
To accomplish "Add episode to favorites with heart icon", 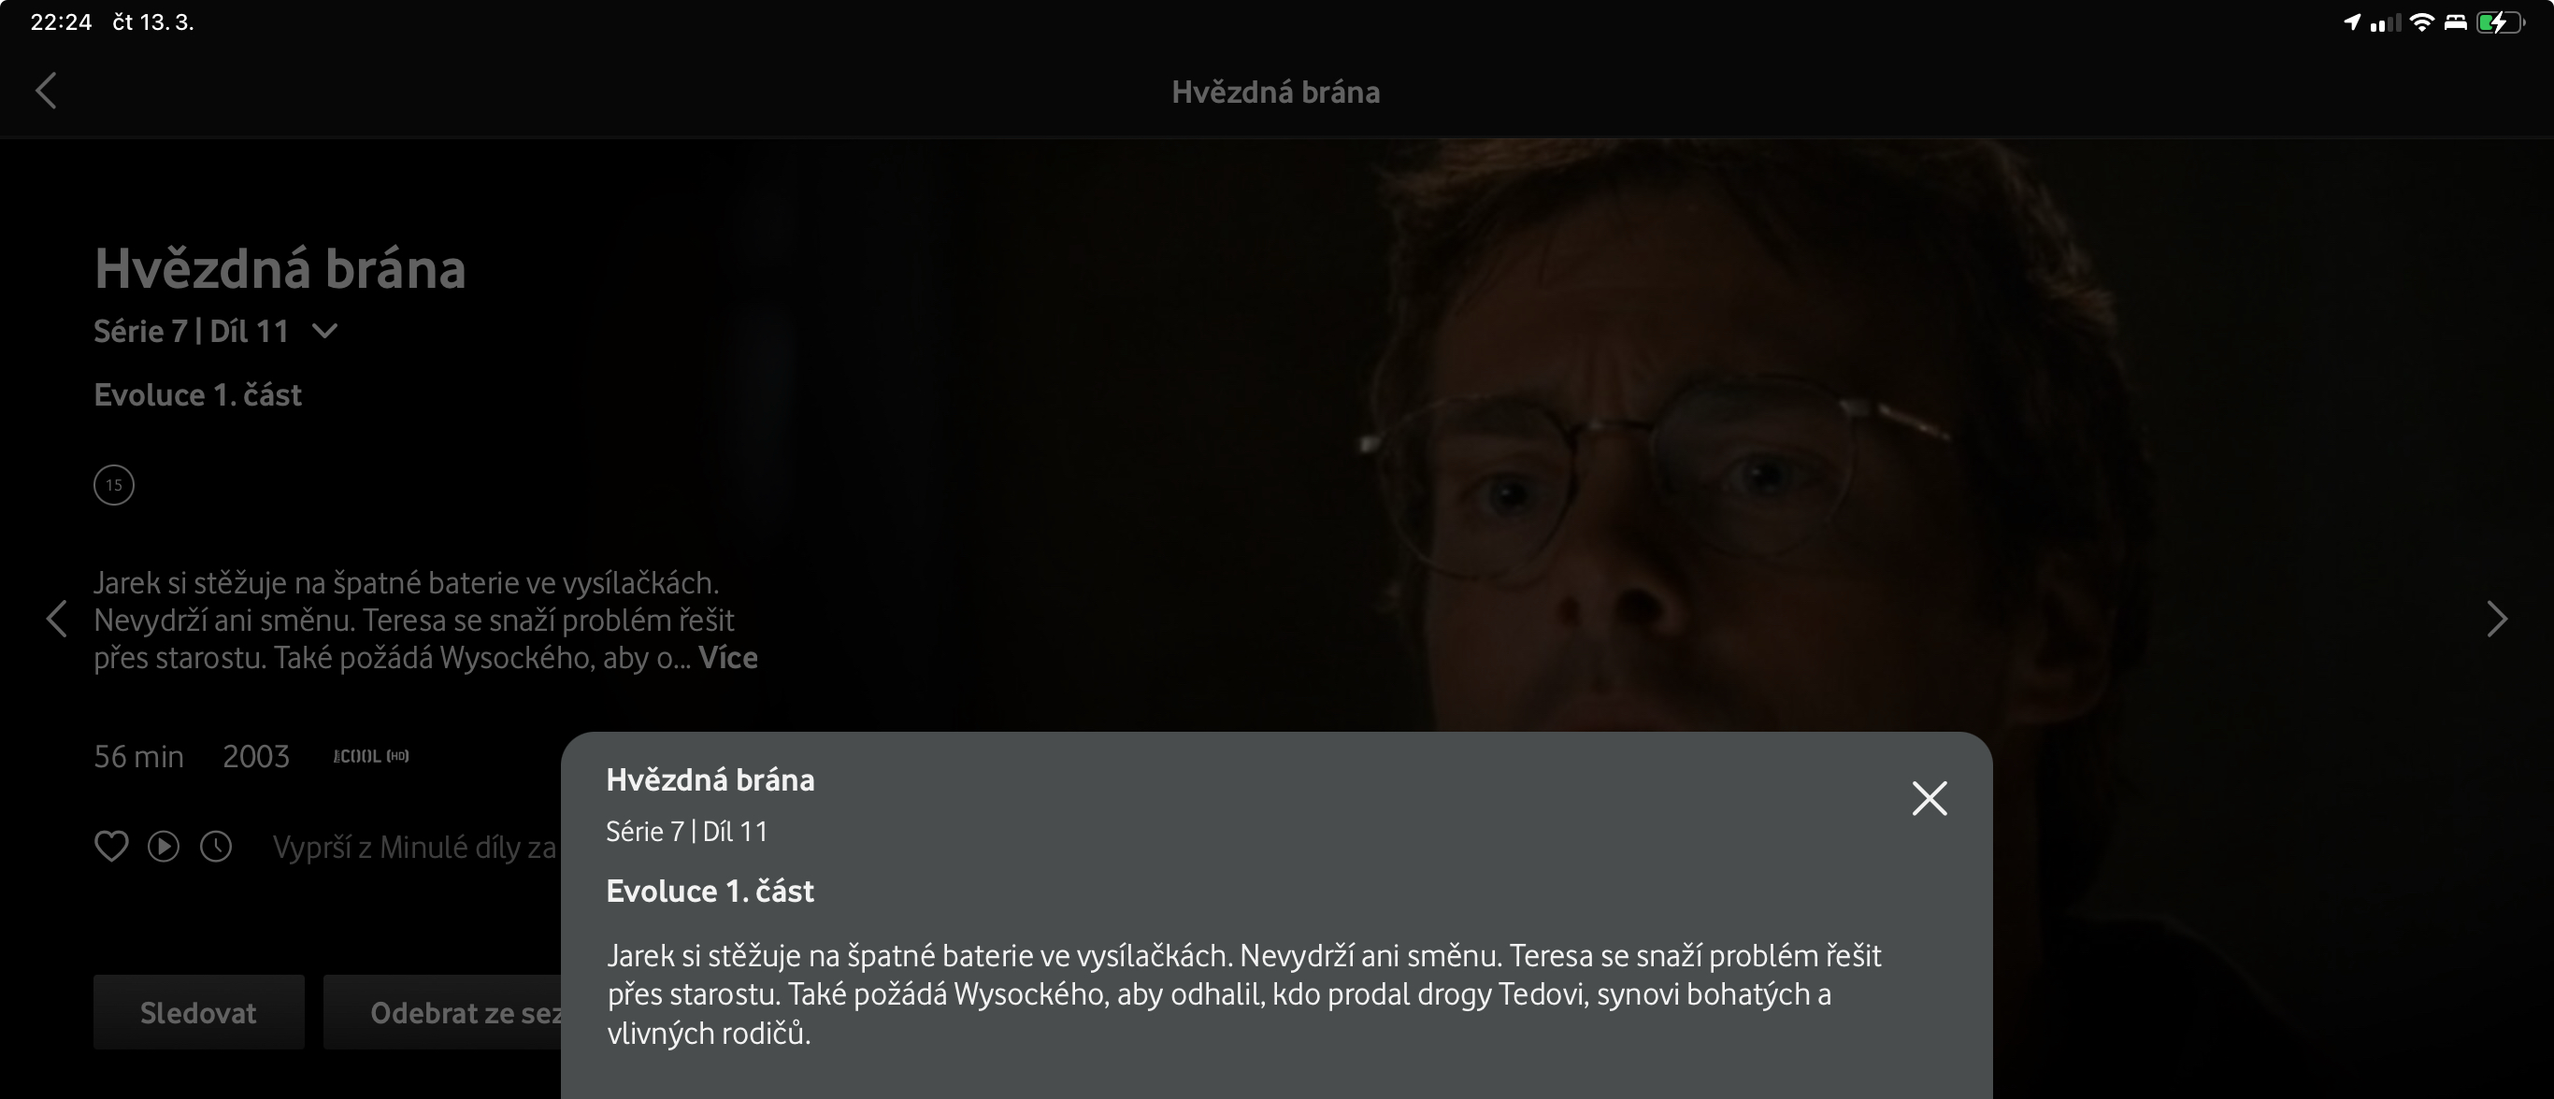I will coord(111,847).
